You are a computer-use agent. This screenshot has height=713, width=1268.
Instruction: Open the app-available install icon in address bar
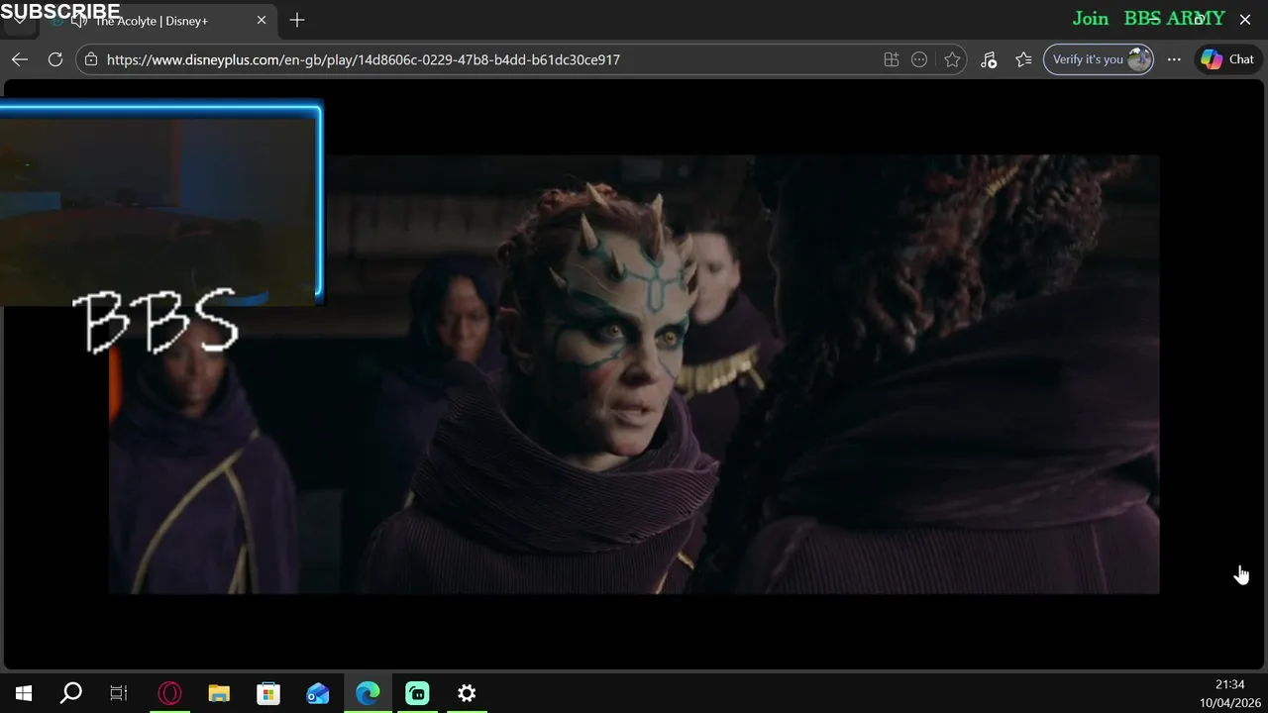[x=892, y=59]
